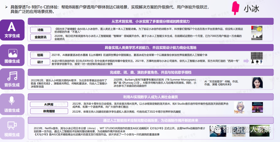The height and width of the screenshot is (142, 280).
Task: Select the 绘画 label box
Action: (x=40, y=55)
